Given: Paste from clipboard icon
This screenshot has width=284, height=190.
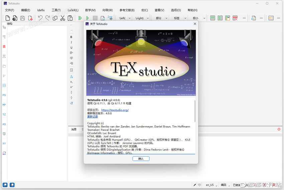Looking at the screenshot, I should click(70, 18).
